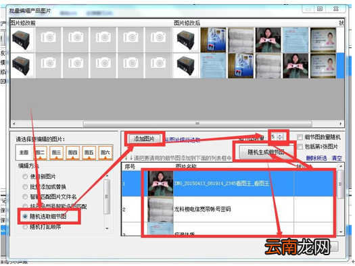Enable the 细节图数量随机 checkbox
Viewport: 355px width, 266px height.
tap(300, 137)
